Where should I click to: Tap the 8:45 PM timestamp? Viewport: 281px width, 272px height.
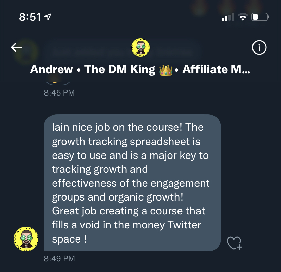59,93
